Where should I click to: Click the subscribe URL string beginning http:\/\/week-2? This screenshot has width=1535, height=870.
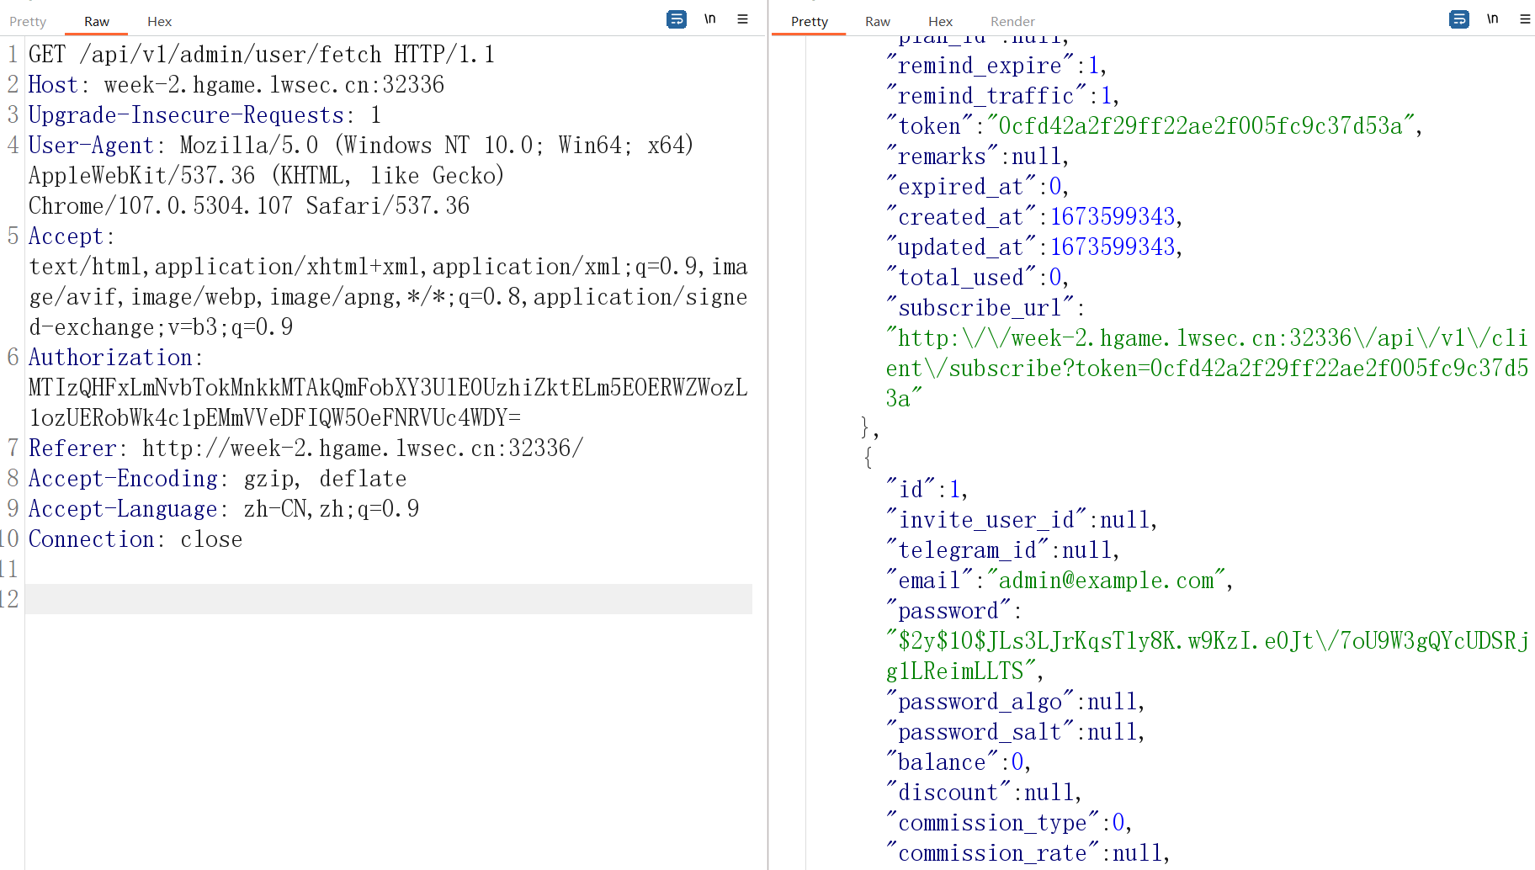click(x=1207, y=369)
